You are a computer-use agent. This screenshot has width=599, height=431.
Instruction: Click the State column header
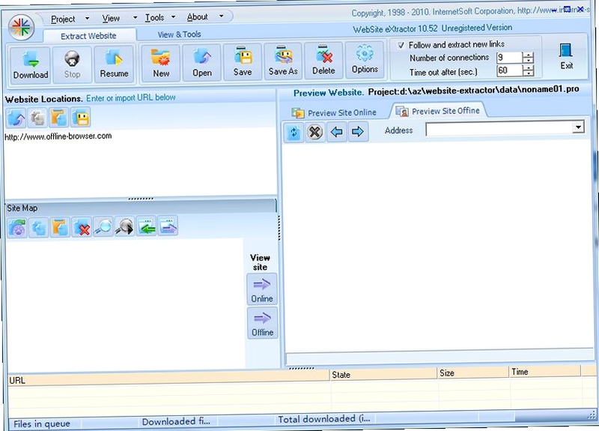pyautogui.click(x=383, y=373)
